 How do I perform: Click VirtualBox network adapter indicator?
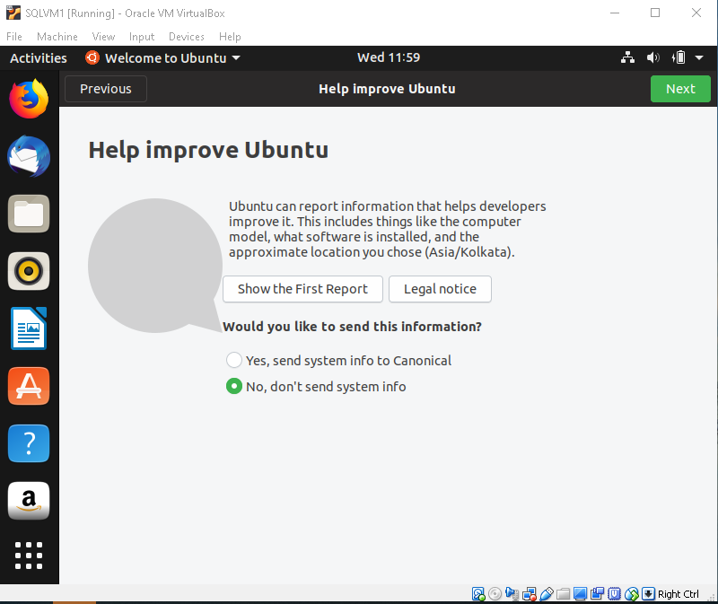point(530,594)
